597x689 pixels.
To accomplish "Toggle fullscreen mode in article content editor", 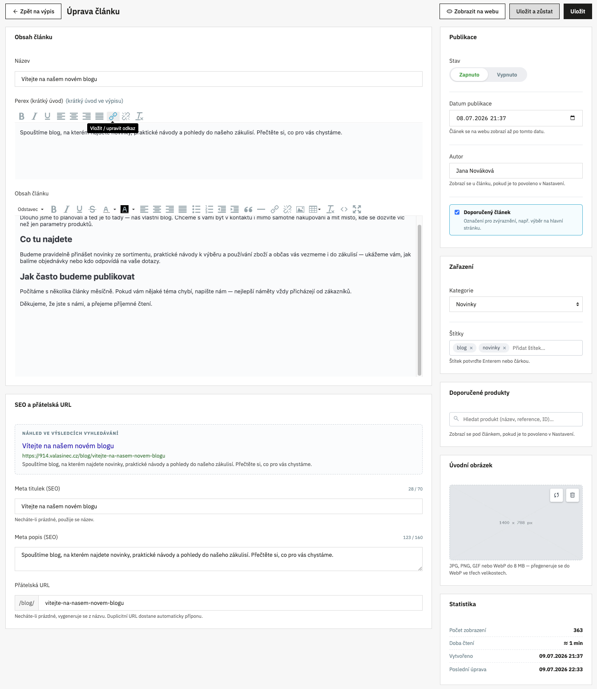I will [x=357, y=209].
